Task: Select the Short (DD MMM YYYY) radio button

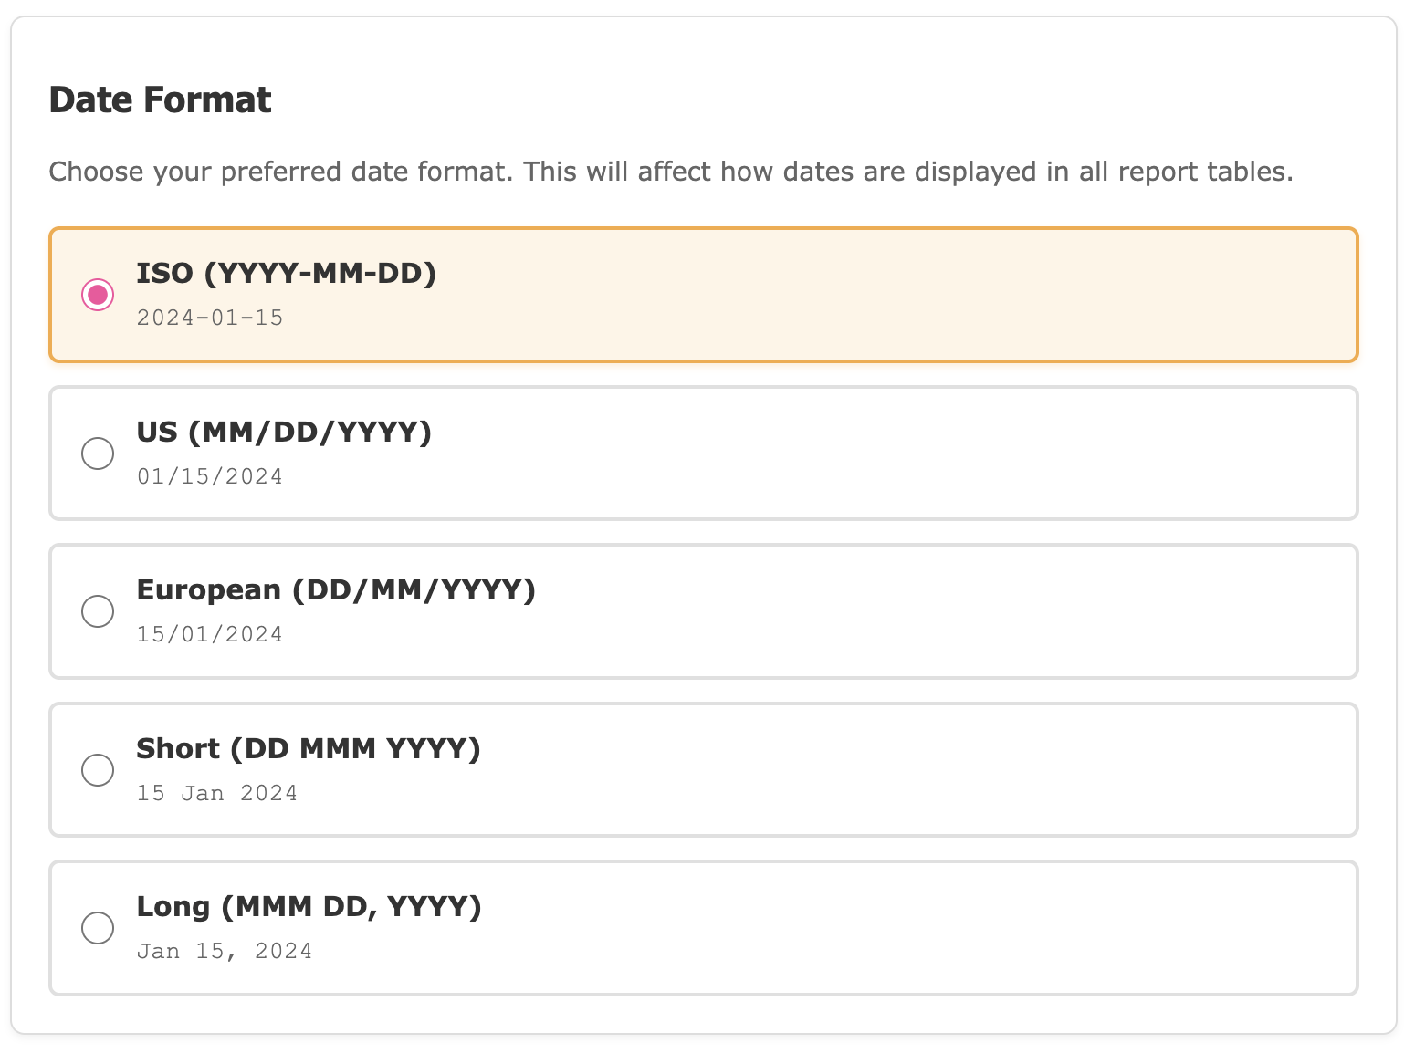Action: [x=98, y=770]
